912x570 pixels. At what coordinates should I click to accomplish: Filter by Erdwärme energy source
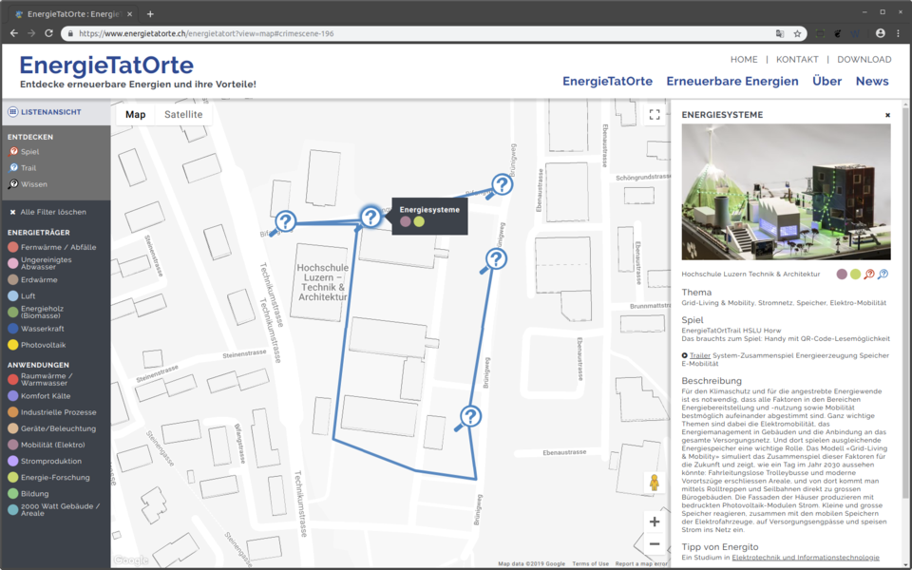coord(32,279)
